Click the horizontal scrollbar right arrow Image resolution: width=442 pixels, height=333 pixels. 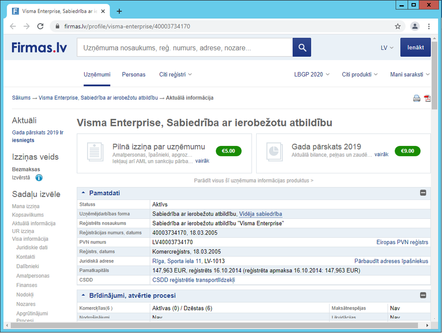tap(427, 325)
